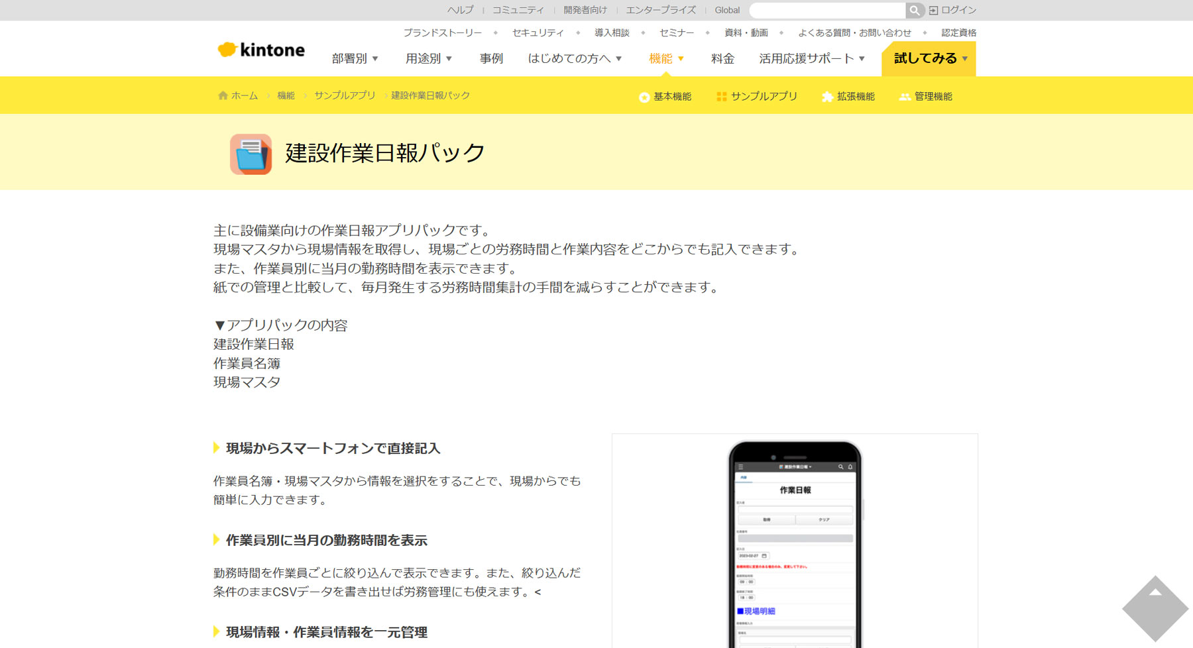Open the 導入相談 link

(x=612, y=32)
